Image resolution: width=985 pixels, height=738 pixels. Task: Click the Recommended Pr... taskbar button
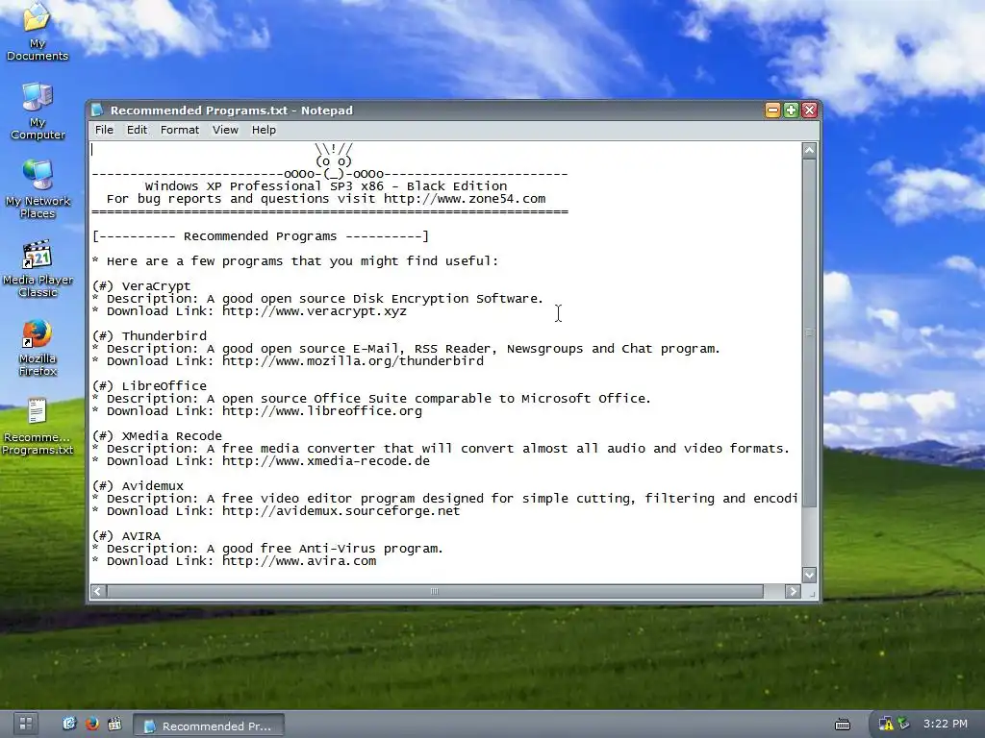209,726
